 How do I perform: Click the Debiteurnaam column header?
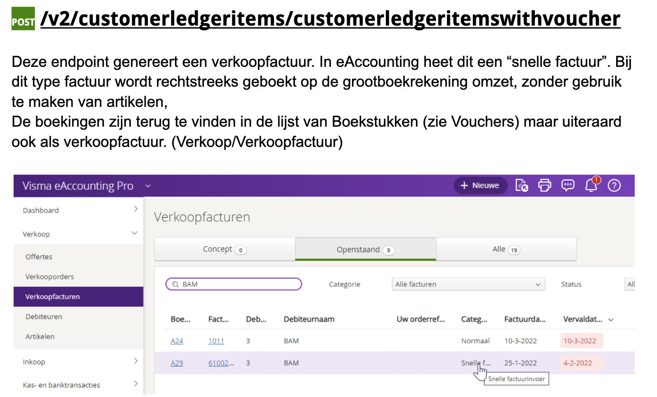click(309, 319)
